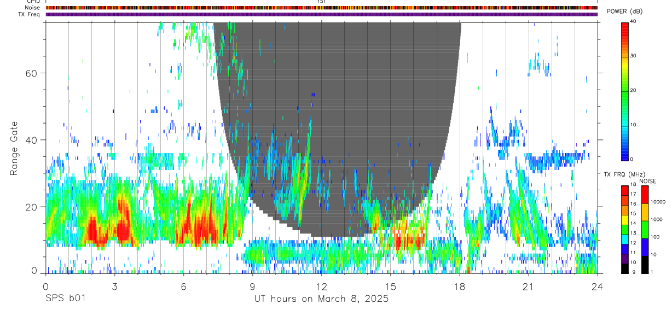Click the 100 noise scale label
Viewport: 672px width, 310px height.
coord(655,237)
